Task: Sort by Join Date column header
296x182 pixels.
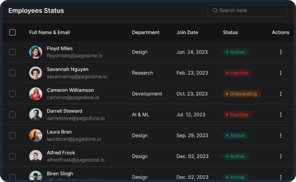Action: (187, 32)
